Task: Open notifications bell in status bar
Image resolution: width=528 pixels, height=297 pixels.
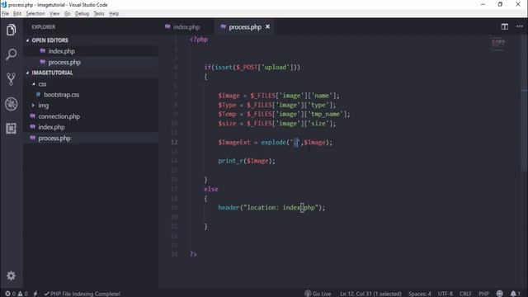Action: pos(515,294)
